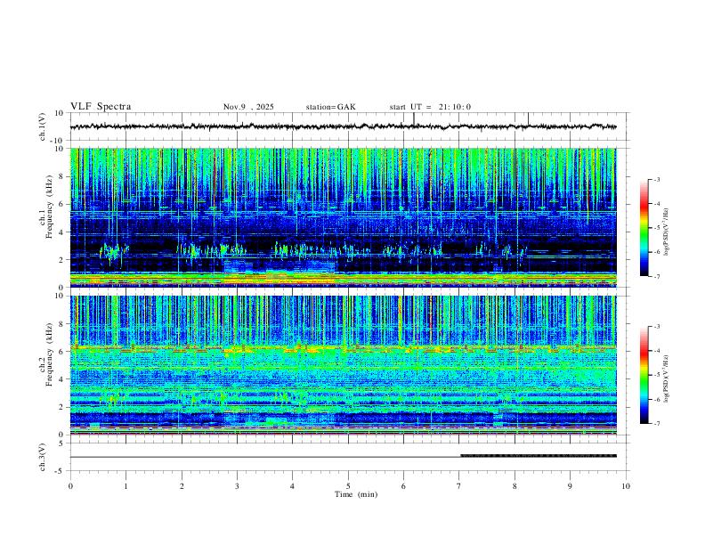705x545 pixels.
Task: Click the lower PSD color scale bar
Action: tap(644, 375)
